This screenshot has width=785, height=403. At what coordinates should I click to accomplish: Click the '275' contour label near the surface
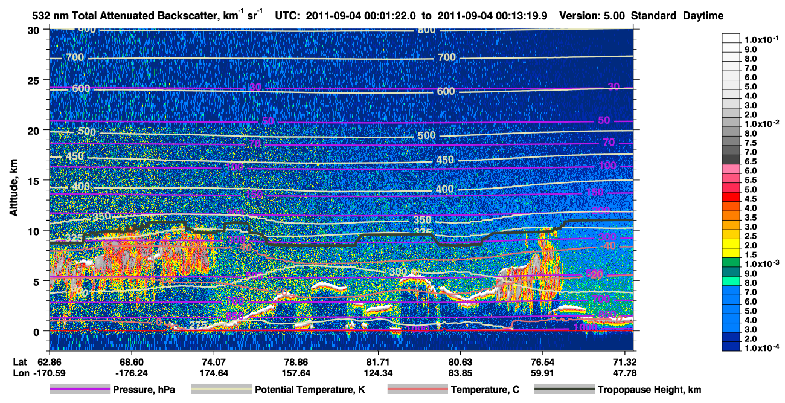(197, 326)
